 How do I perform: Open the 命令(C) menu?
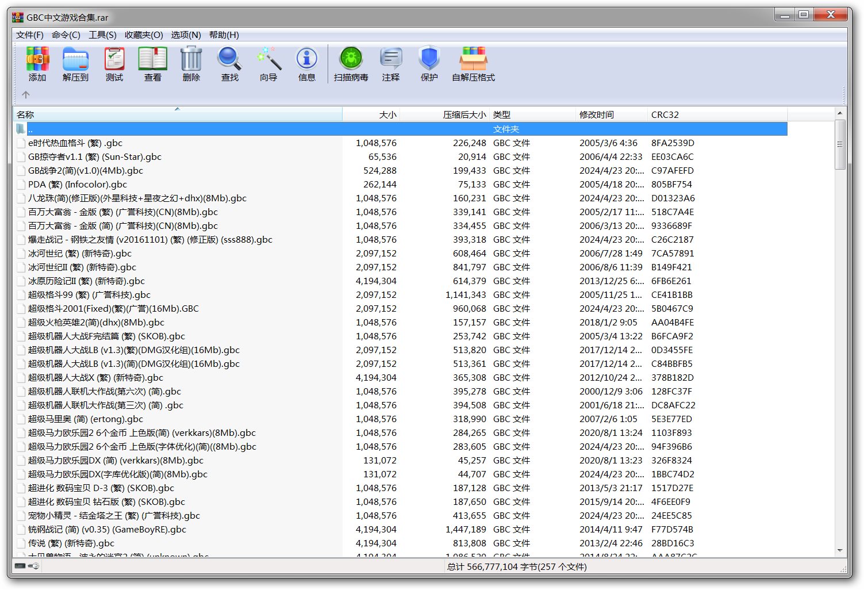66,35
